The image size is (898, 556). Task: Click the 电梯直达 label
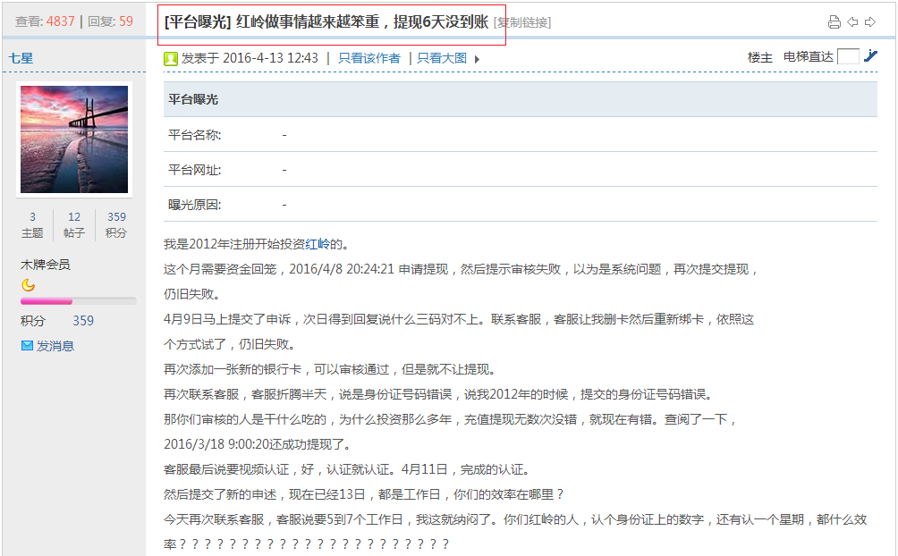point(808,56)
